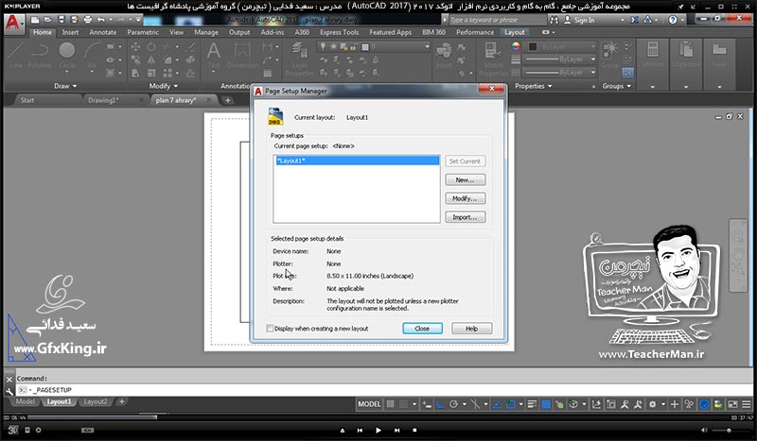Adjust the player volume slider

pos(728,430)
